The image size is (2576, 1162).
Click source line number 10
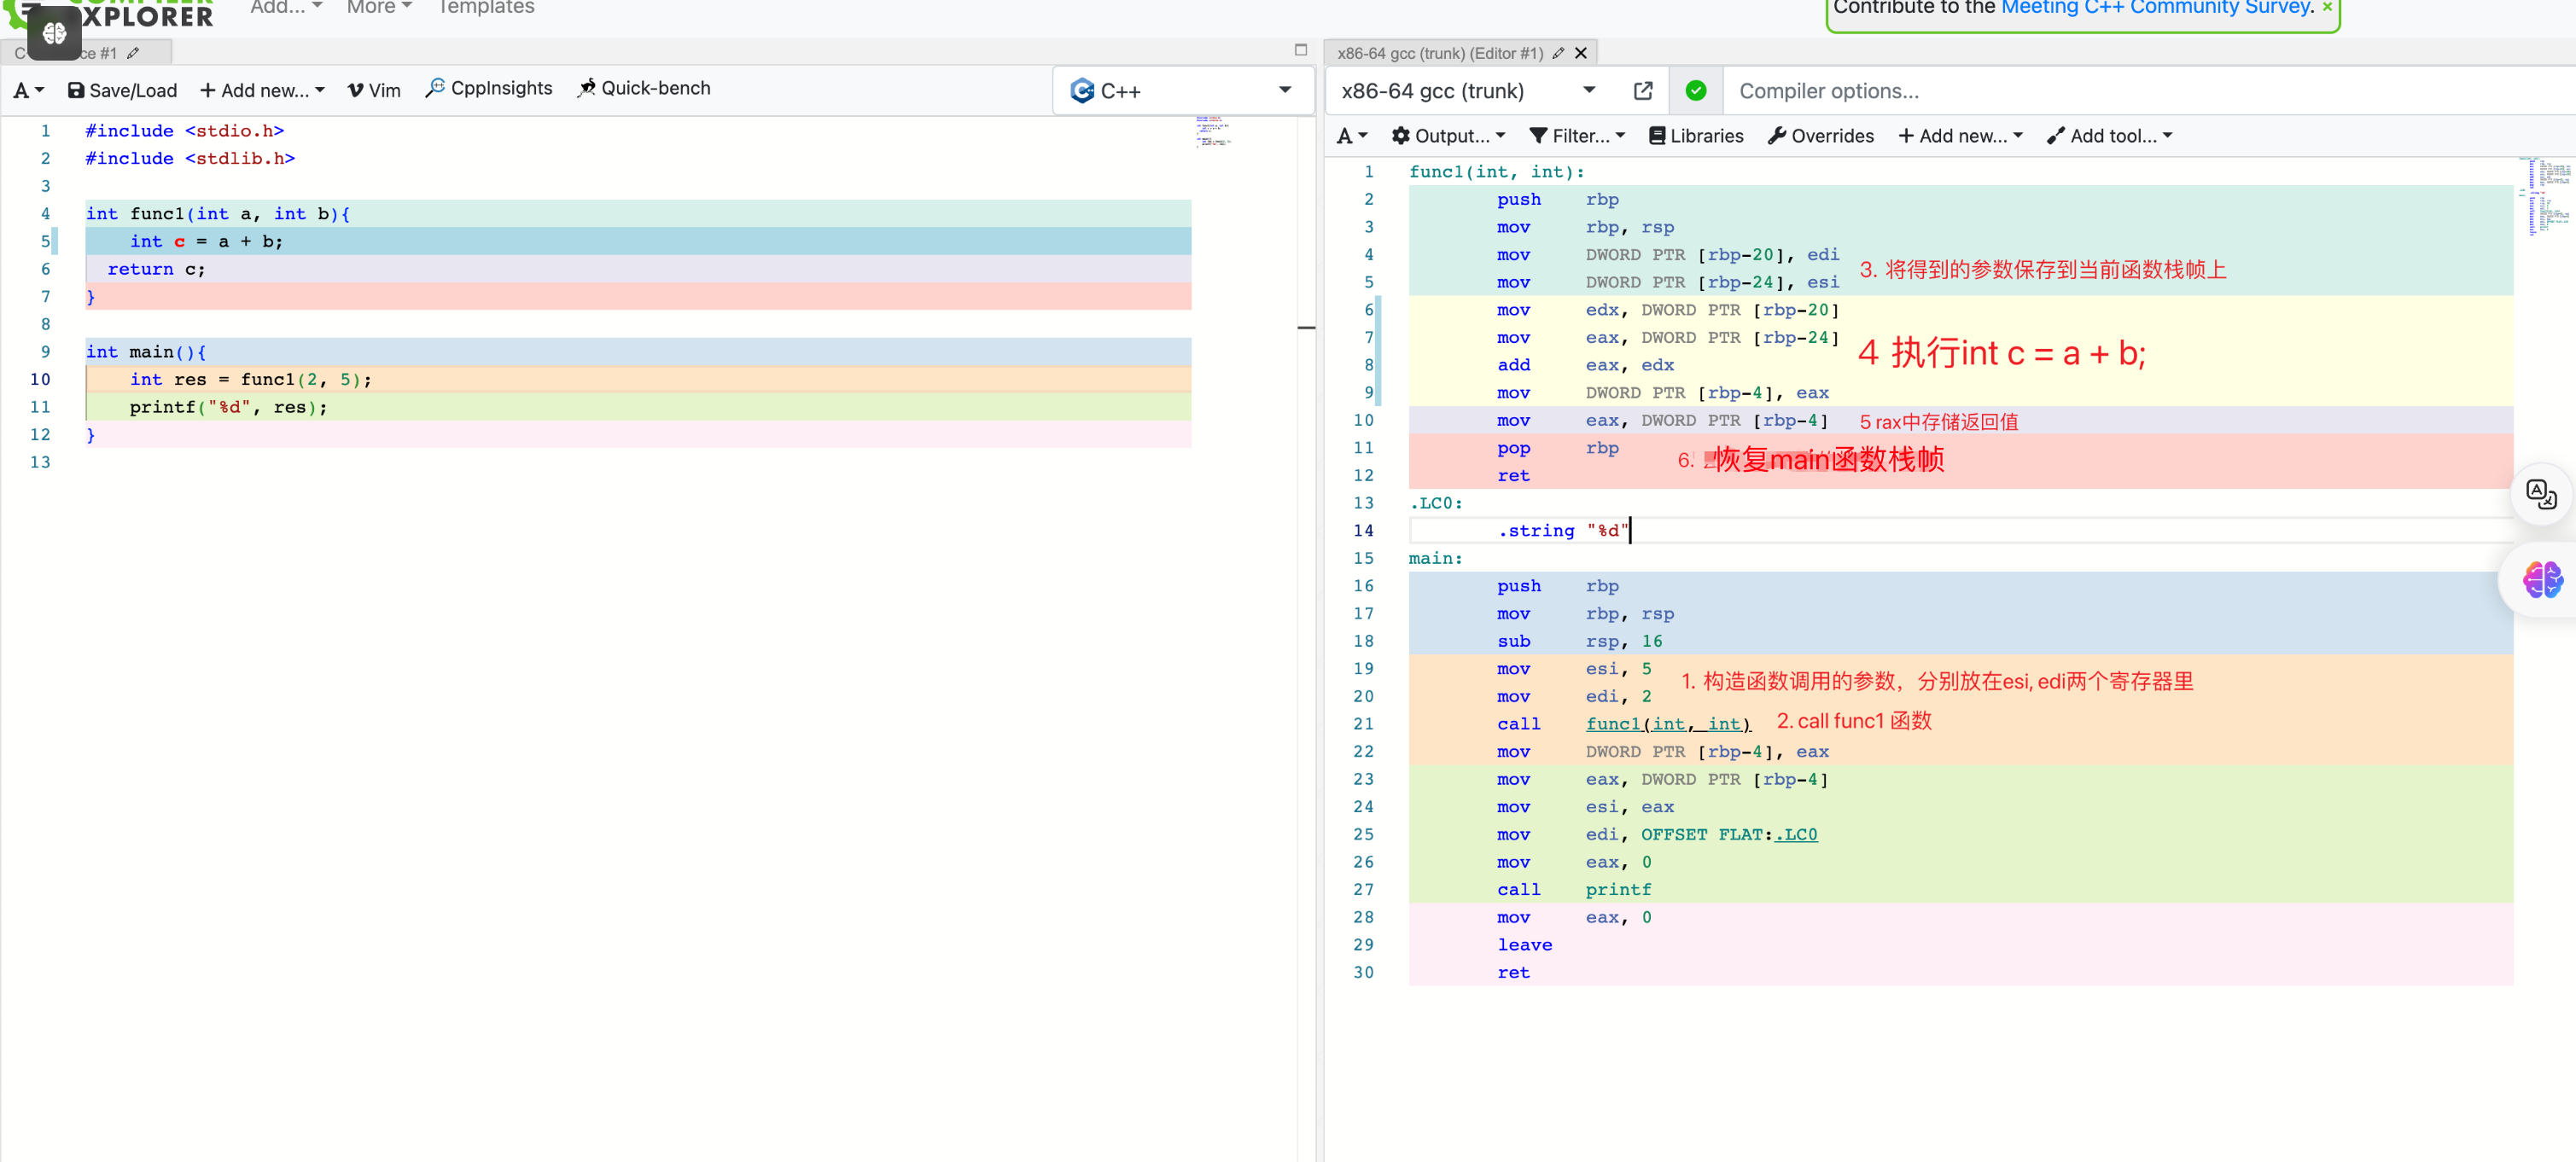tap(40, 380)
